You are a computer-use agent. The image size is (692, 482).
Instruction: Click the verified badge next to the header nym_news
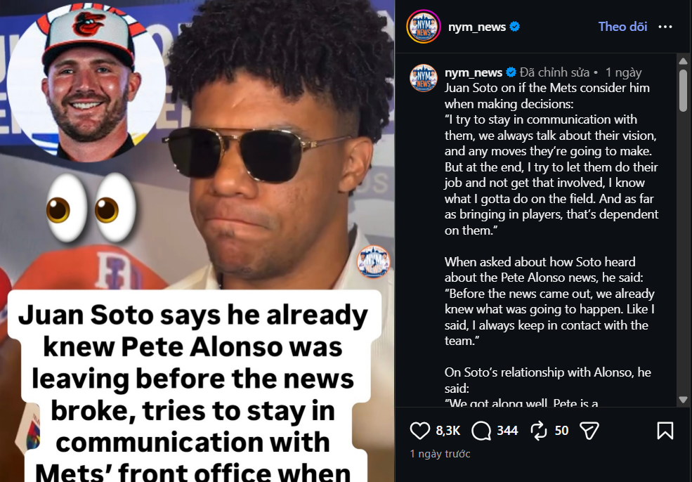point(514,27)
